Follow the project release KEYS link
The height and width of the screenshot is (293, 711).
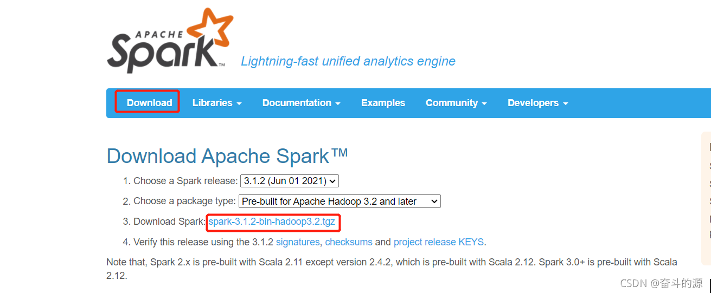pyautogui.click(x=439, y=242)
